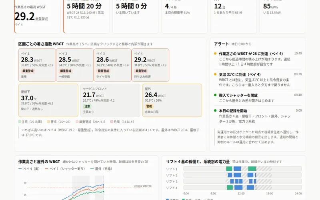Viewport: 320px width, 200px height.
Task: Click the 26.7℃ / 49% 外気差 -4.2 reading
Action: click(x=99, y=100)
